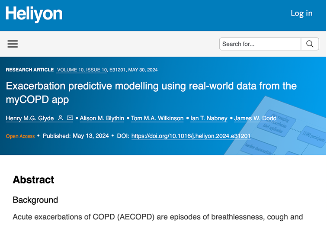This screenshot has width=327, height=225.
Task: Click the RESEARCH ARTICLE label
Action: (x=30, y=70)
